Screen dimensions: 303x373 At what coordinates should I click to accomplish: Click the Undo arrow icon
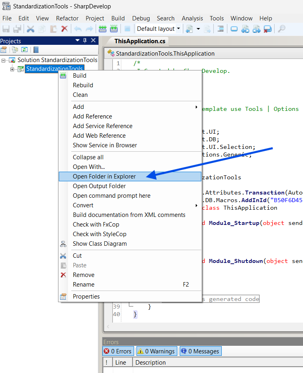pos(78,29)
